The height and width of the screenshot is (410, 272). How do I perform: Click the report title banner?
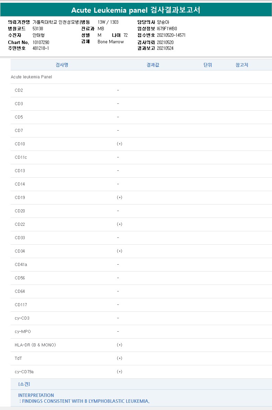click(136, 10)
